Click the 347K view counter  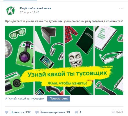[120, 112]
